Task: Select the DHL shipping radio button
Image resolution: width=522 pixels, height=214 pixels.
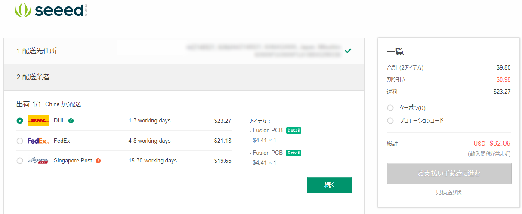Action: coord(20,121)
